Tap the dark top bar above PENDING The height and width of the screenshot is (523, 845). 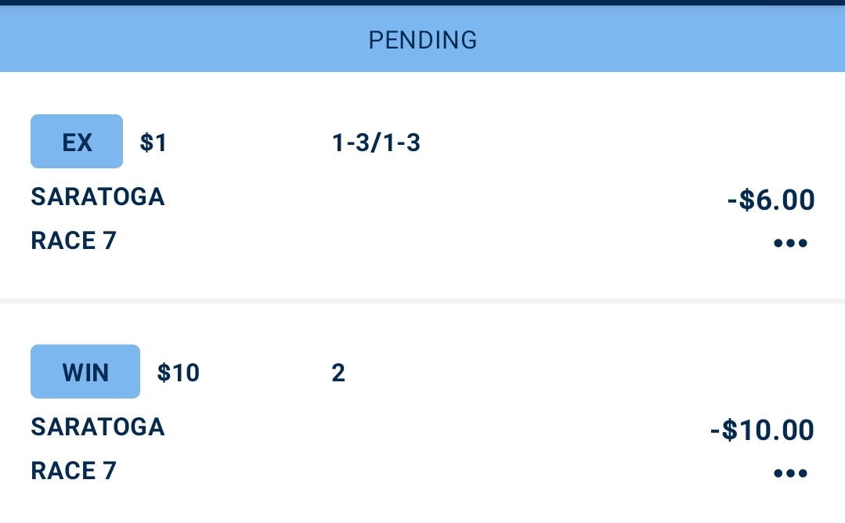click(423, 2)
